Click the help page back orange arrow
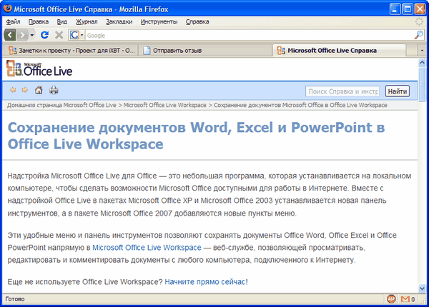Screen dimensions: 429x307 13,90
